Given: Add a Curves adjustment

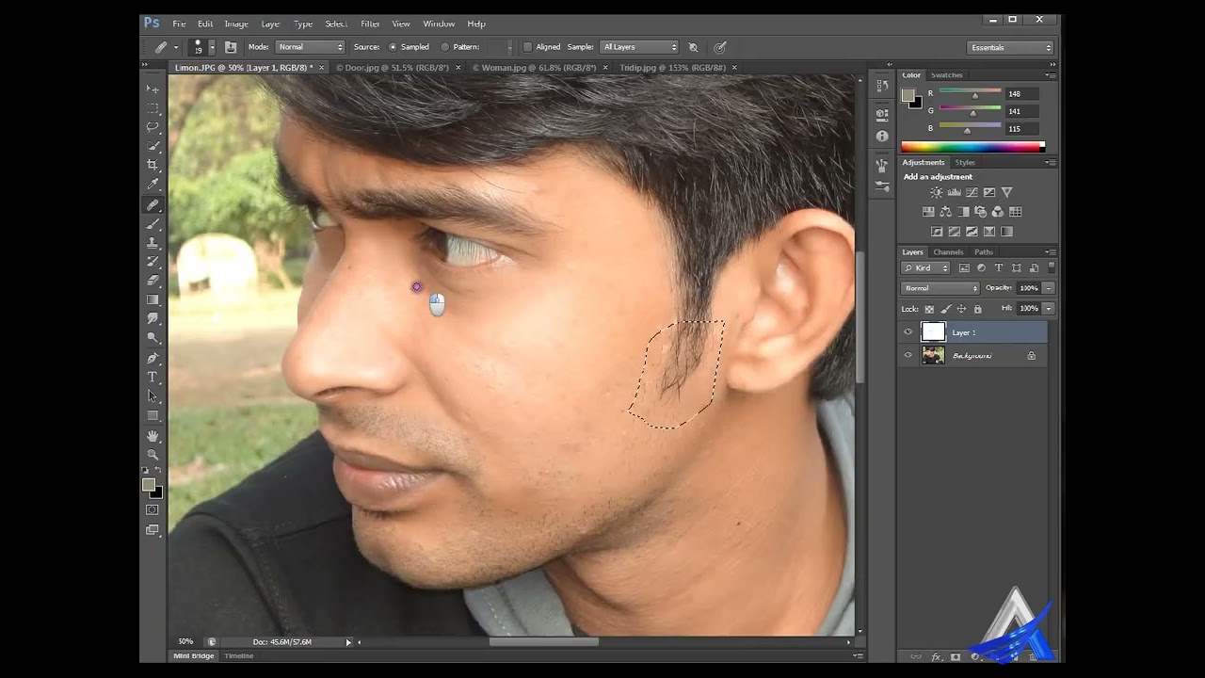Looking at the screenshot, I should 972,192.
